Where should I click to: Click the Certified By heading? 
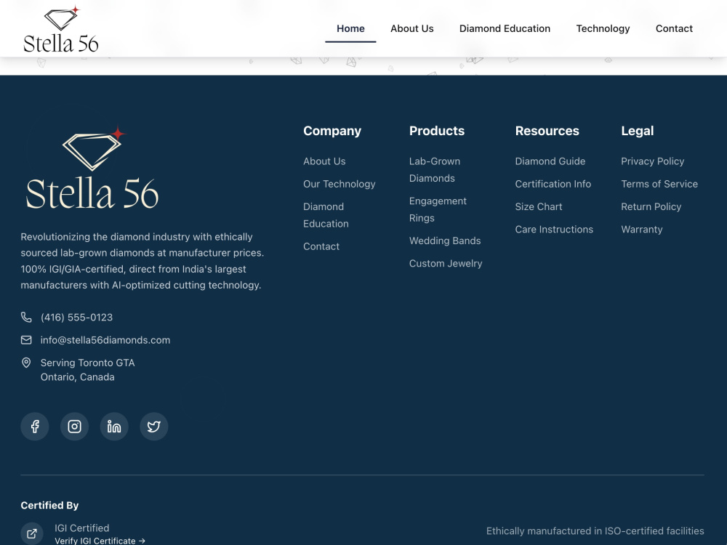tap(49, 506)
